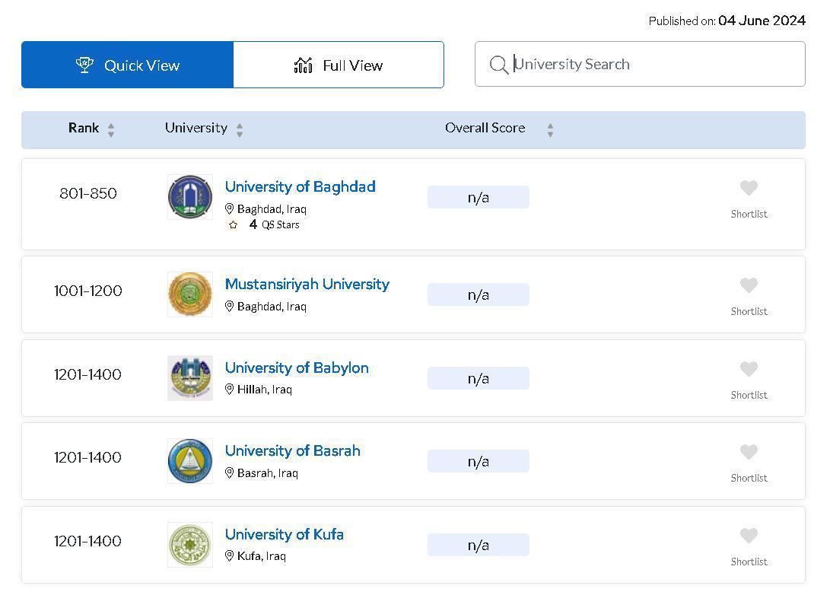Open the University of Baghdad link
Viewport: 830px width, 595px height.
[x=300, y=187]
